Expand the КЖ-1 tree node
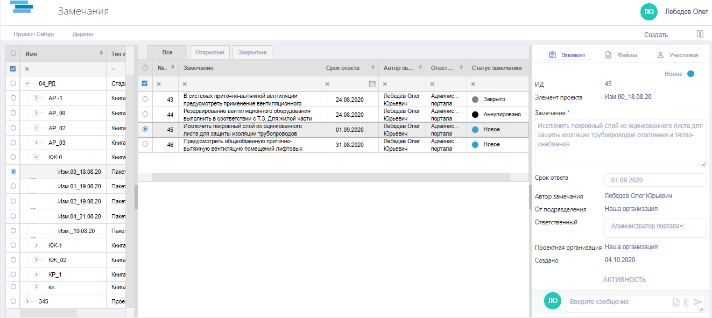712x318 pixels. click(37, 245)
